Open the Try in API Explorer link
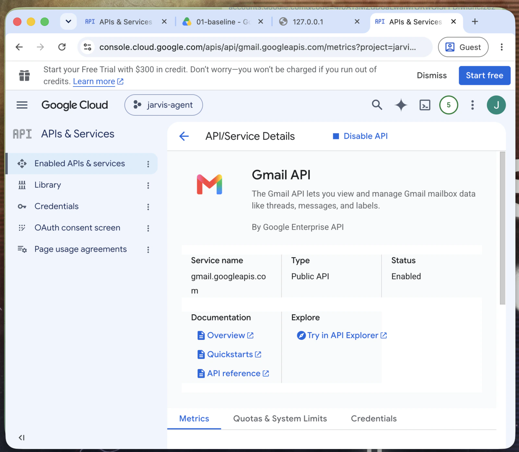The width and height of the screenshot is (519, 452). click(x=342, y=335)
